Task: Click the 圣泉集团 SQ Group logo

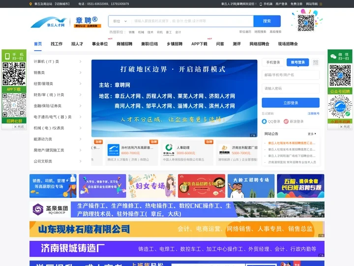Action: (50, 209)
